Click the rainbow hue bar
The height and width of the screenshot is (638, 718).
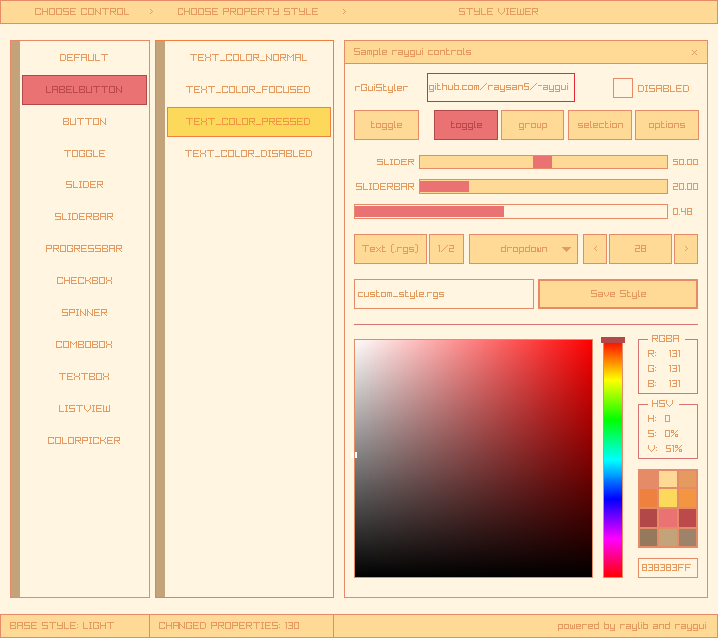tap(612, 459)
